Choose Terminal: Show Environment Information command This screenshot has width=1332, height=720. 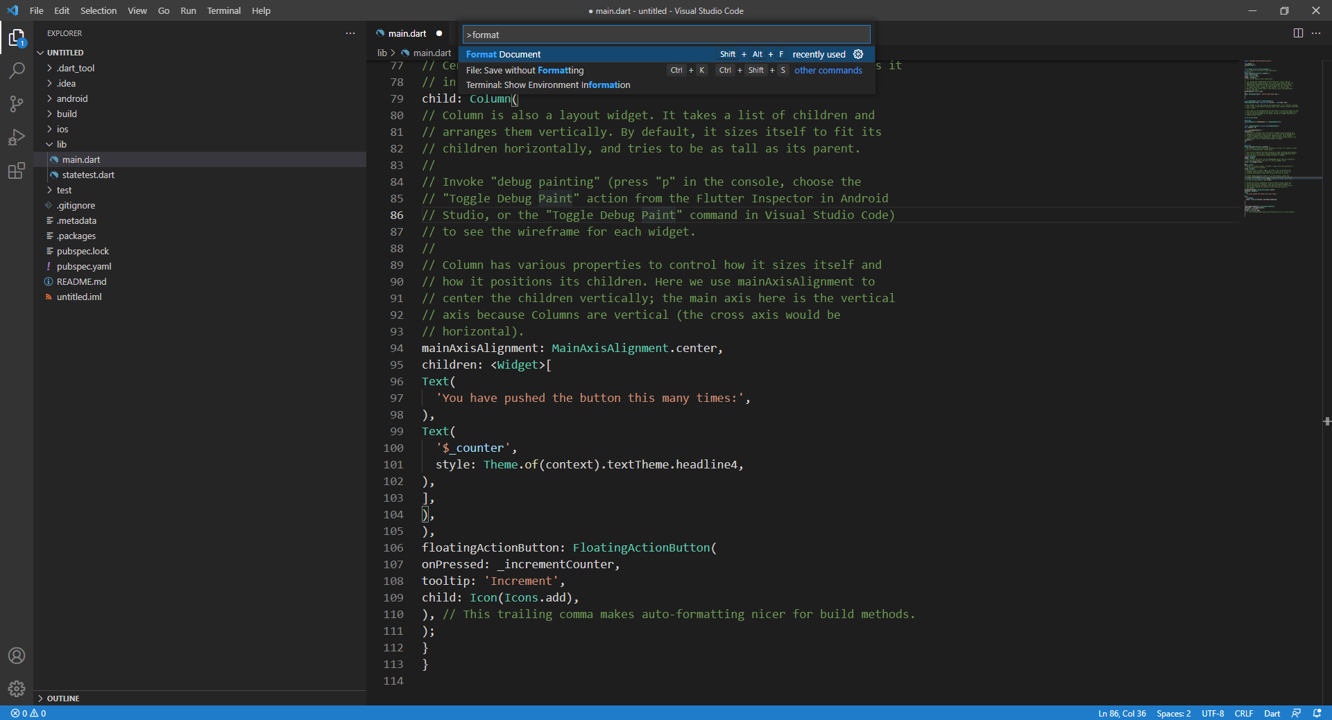pyautogui.click(x=667, y=85)
